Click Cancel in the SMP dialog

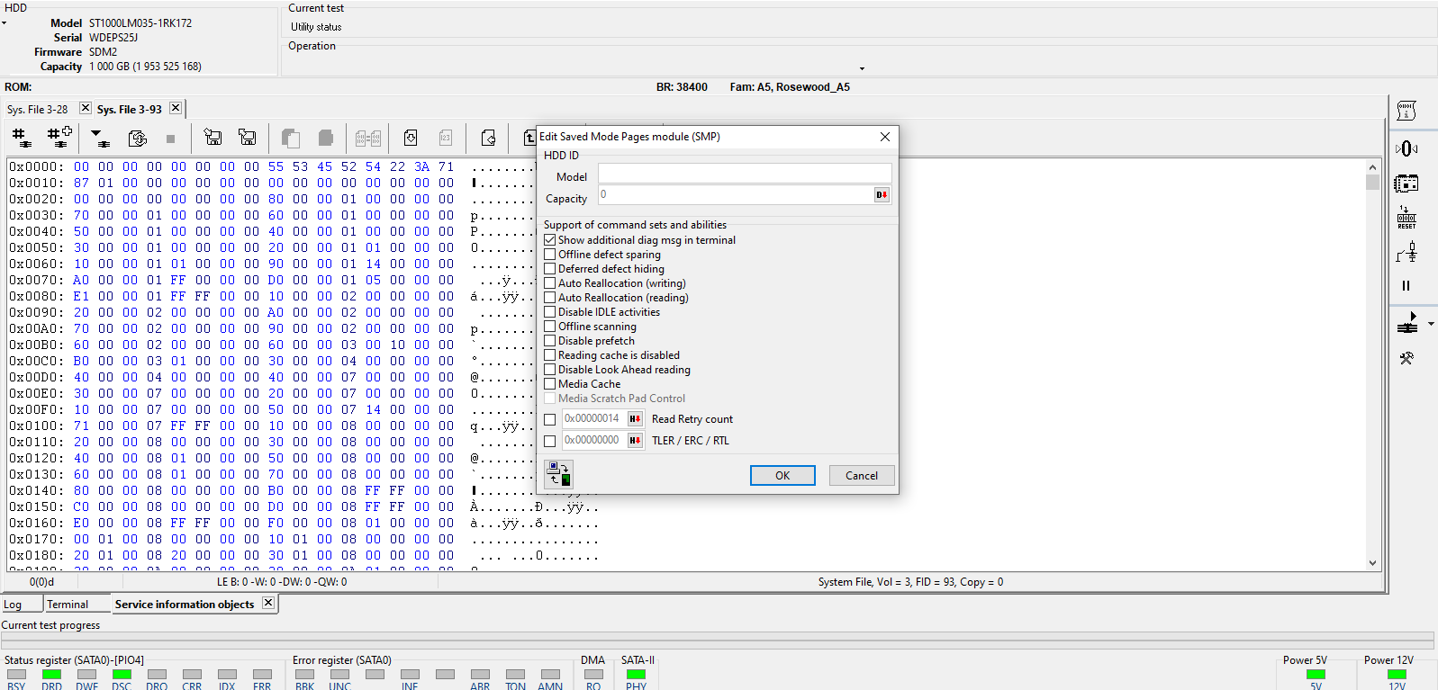click(x=862, y=476)
